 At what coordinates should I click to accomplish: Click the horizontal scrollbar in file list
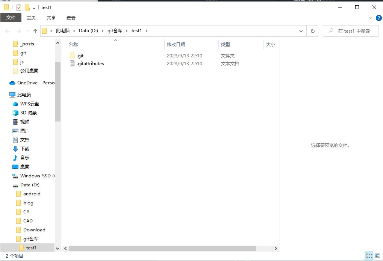pyautogui.click(x=162, y=248)
